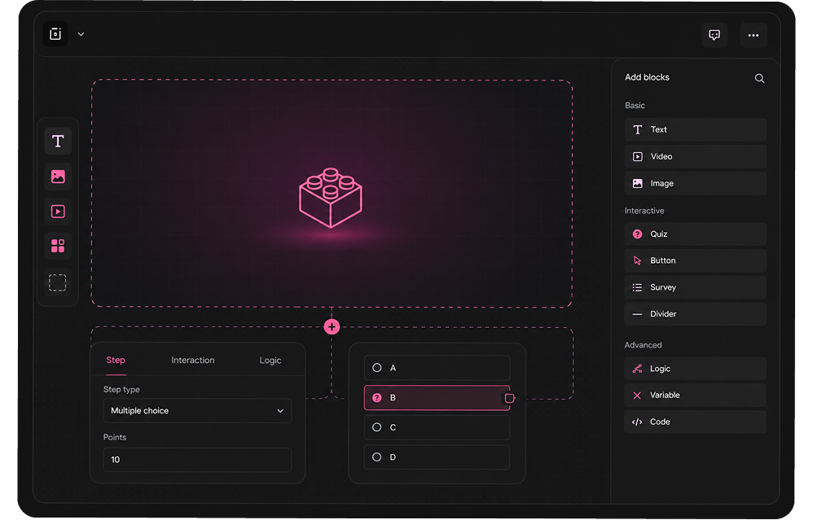This screenshot has width=813, height=520.
Task: Click the "Points" label
Action: (x=115, y=437)
